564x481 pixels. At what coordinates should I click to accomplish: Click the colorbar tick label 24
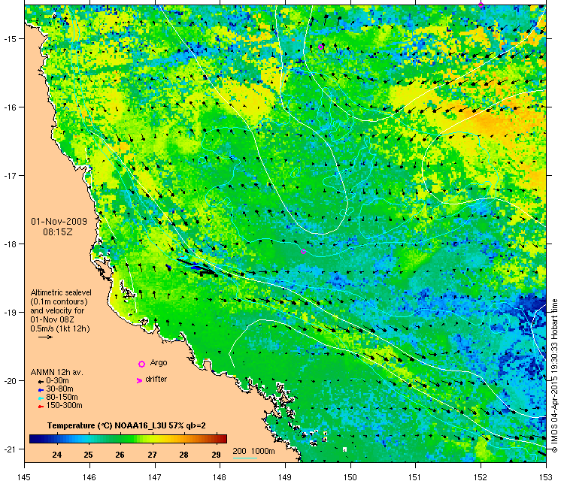(57, 455)
